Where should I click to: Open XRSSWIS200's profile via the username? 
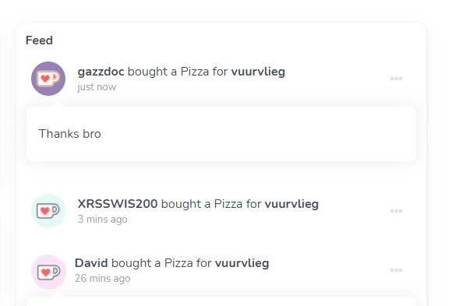point(118,203)
